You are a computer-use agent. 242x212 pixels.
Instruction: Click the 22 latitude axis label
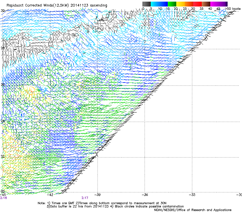pyautogui.click(x=3, y=157)
